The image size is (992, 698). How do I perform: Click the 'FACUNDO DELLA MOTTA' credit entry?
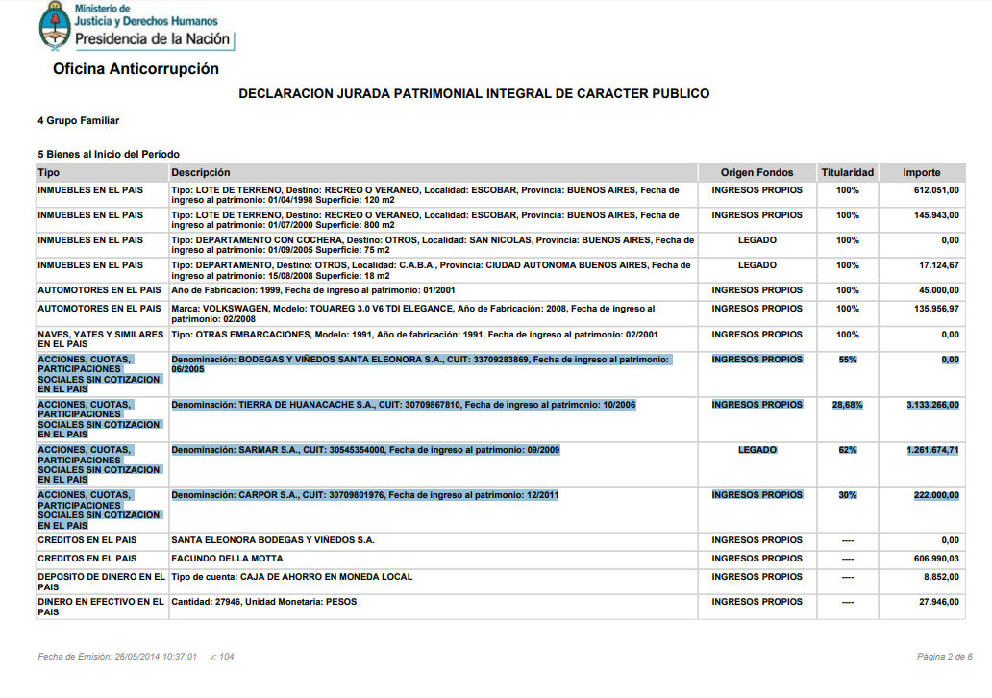point(227,559)
